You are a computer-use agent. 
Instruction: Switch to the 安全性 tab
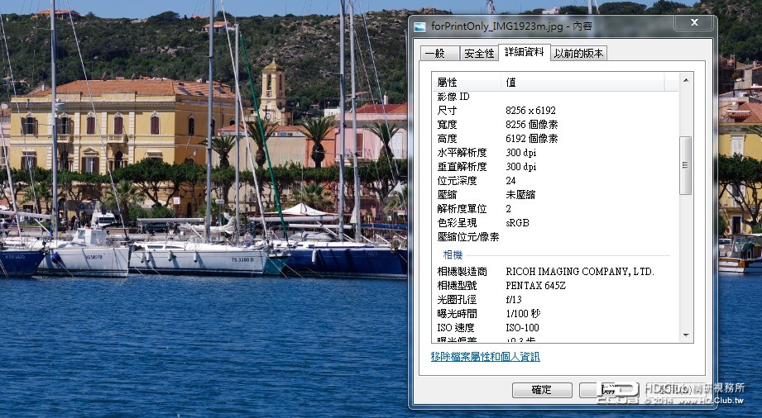click(479, 54)
